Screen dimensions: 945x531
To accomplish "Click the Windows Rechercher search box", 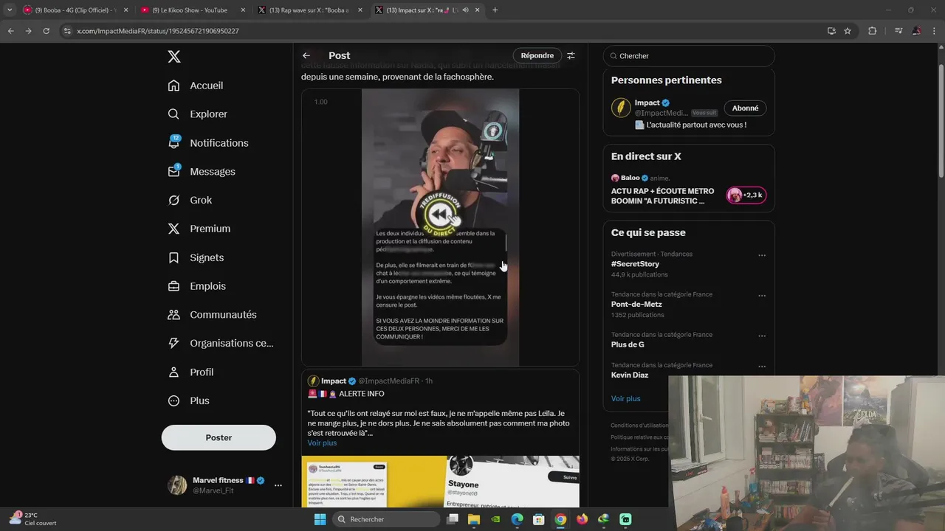I will [385, 519].
